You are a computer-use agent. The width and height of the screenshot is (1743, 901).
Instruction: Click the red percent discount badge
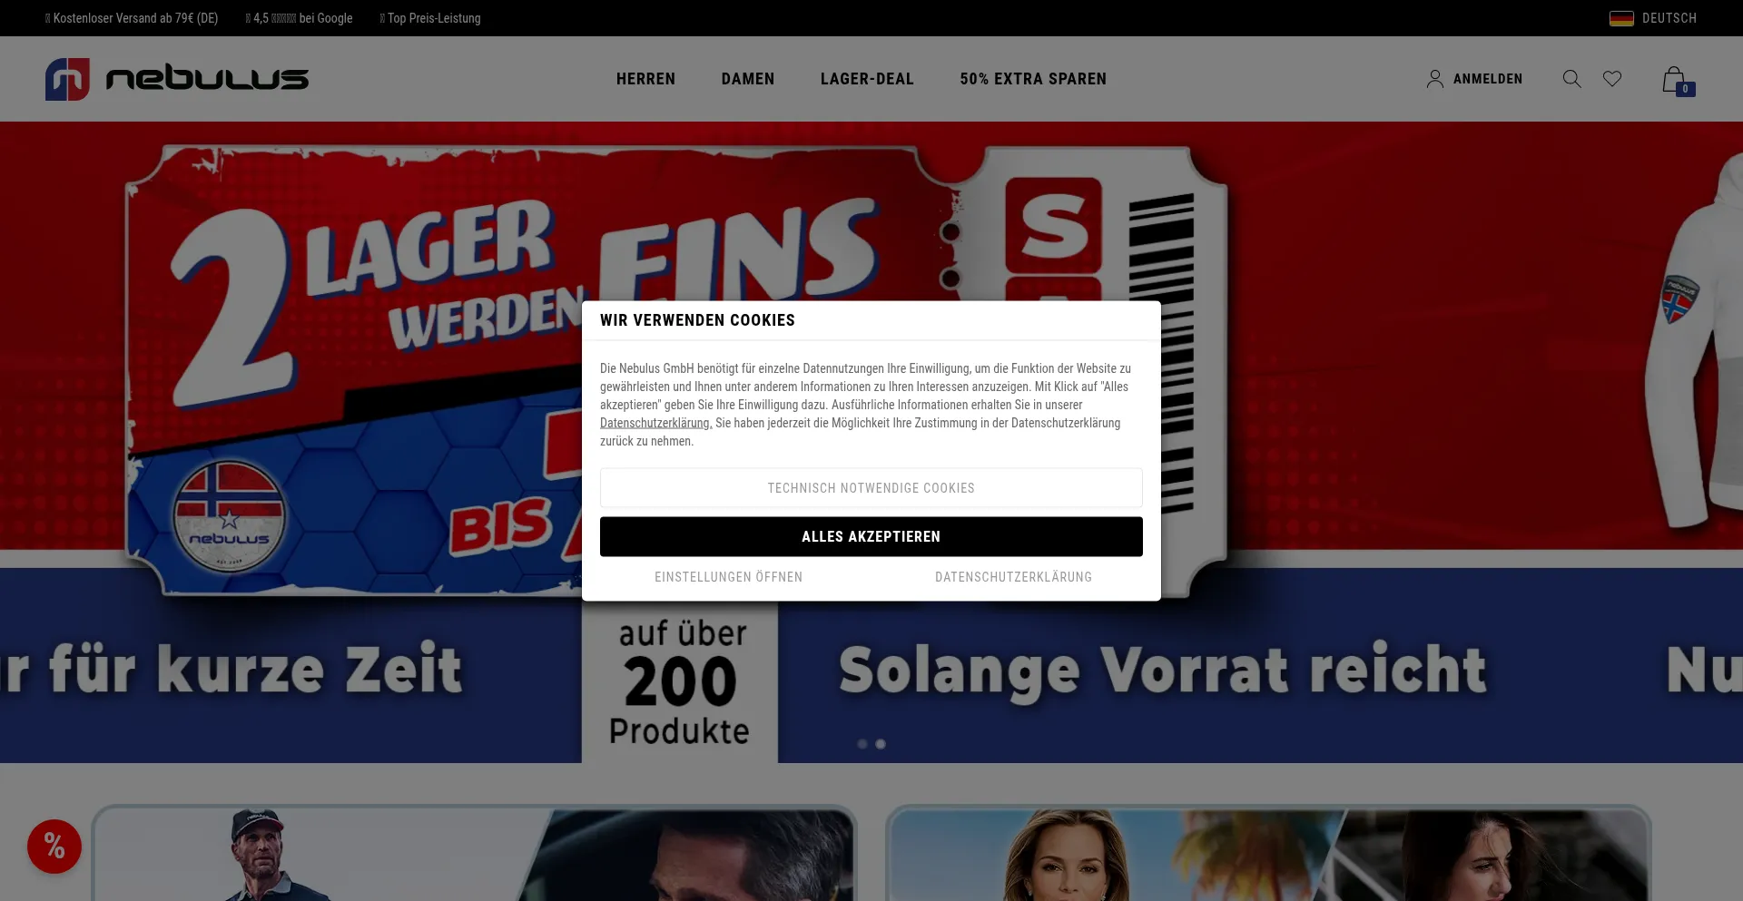click(54, 847)
